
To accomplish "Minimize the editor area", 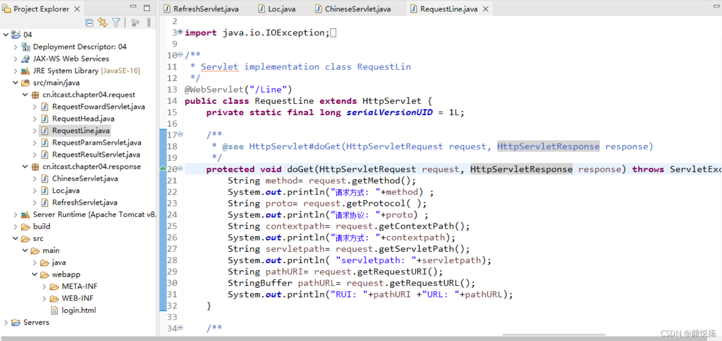I will pyautogui.click(x=716, y=7).
